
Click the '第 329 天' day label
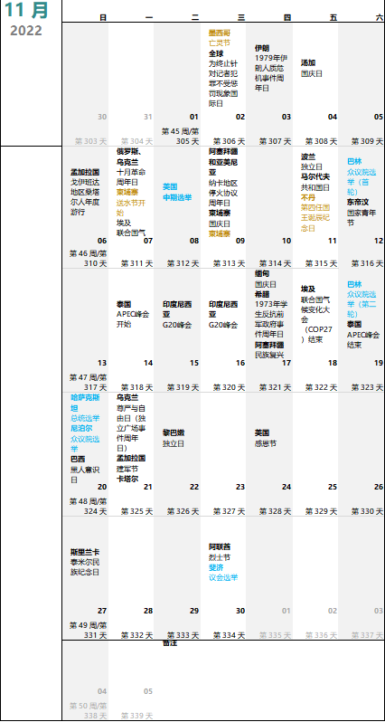(321, 511)
